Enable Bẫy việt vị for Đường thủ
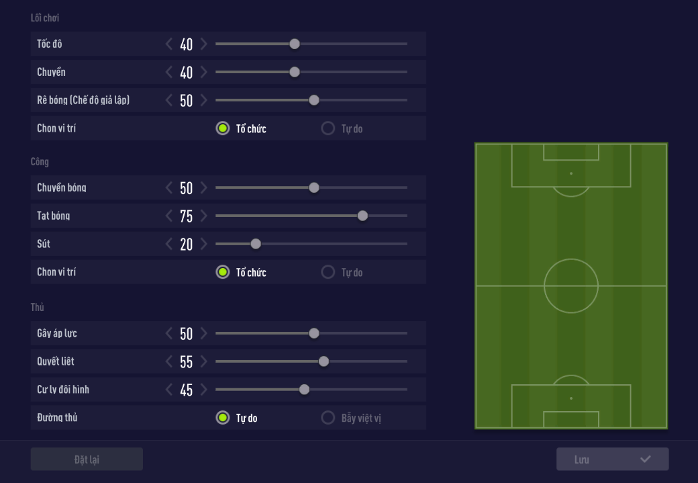Viewport: 698px width, 483px height. coord(328,418)
